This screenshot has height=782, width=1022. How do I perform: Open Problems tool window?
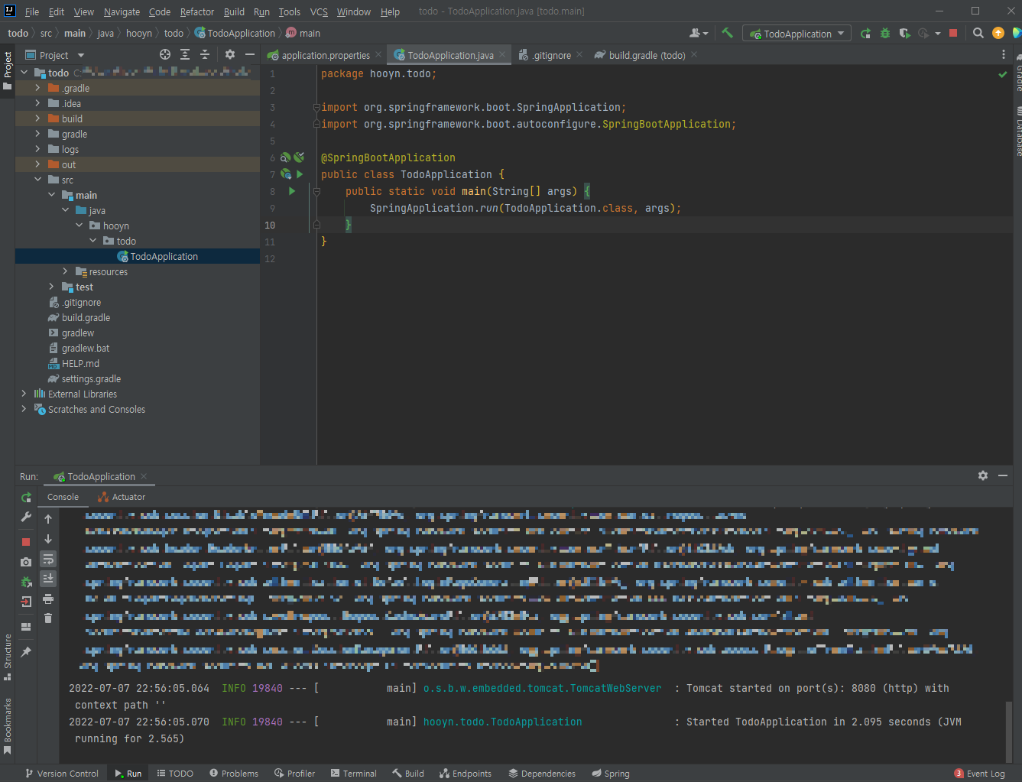(x=234, y=774)
